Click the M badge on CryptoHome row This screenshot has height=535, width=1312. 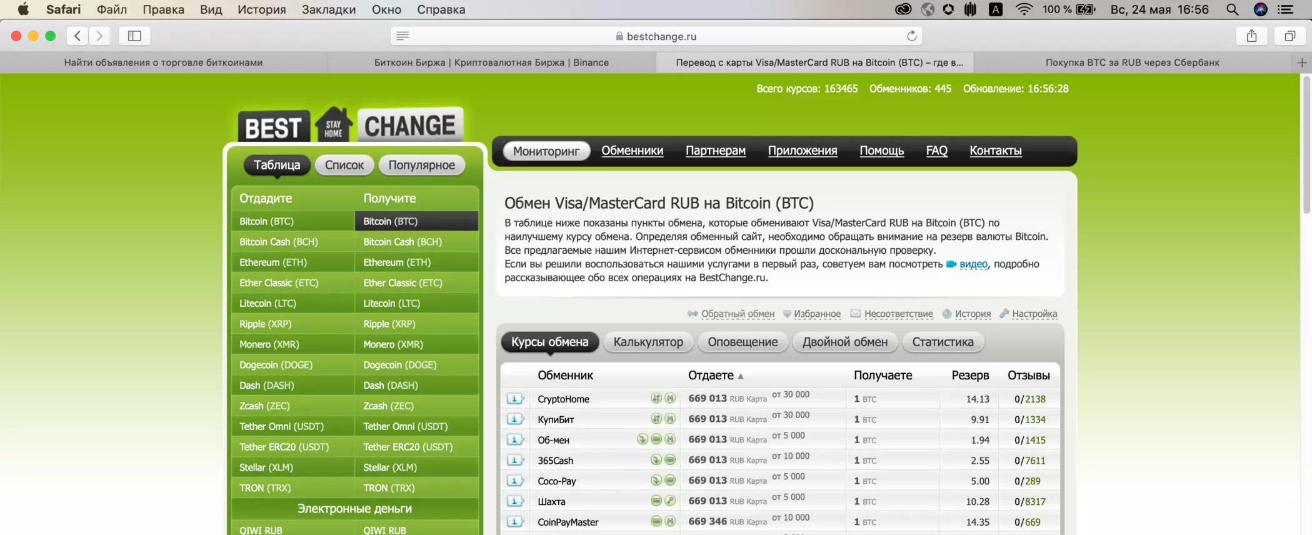point(670,398)
